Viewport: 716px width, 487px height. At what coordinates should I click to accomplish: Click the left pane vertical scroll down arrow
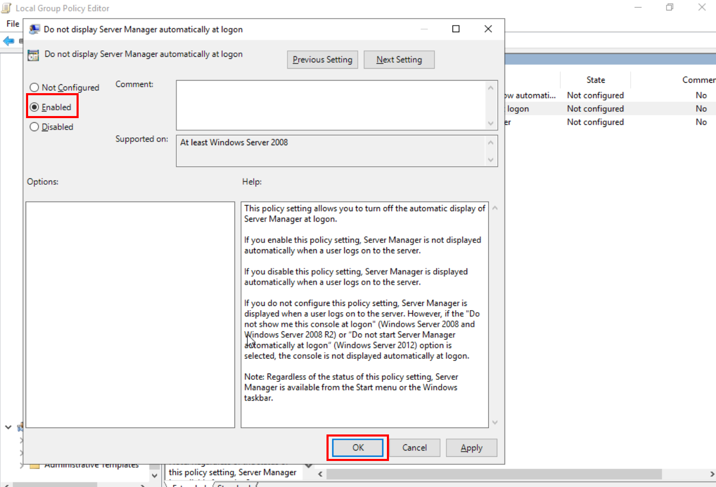[154, 476]
